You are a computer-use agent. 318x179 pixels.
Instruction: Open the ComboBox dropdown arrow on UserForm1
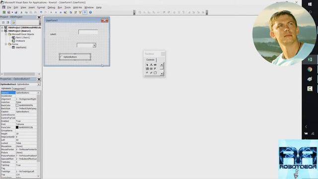click(94, 45)
